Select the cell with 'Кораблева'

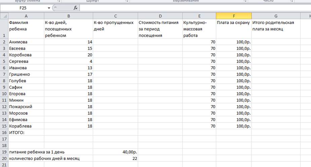(x=26, y=126)
